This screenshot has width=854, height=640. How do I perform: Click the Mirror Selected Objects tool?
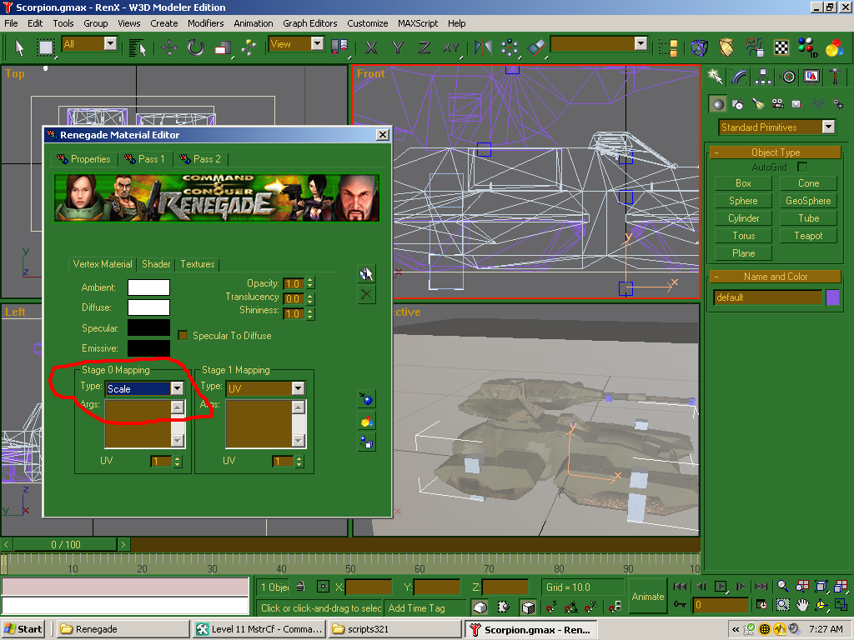(x=483, y=47)
